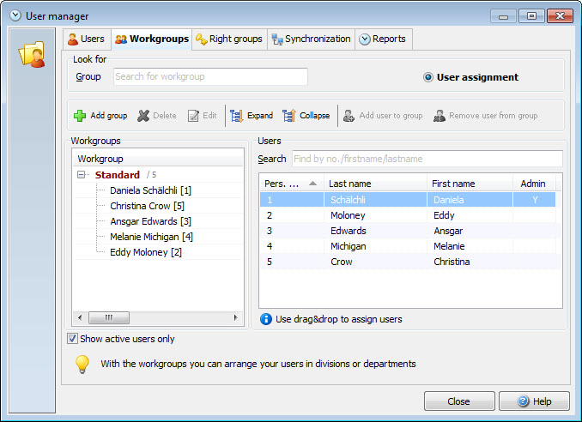Click the Reports tab arrow icon
Image resolution: width=582 pixels, height=422 pixels.
coord(365,39)
